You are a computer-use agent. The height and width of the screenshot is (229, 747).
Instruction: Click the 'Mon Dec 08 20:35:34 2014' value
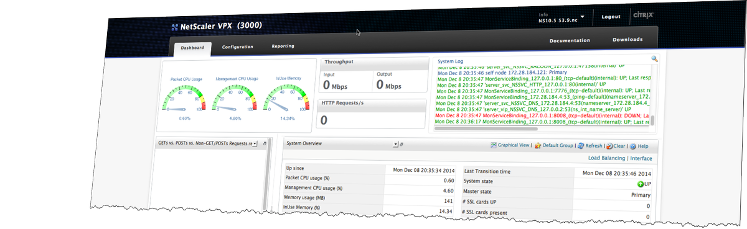point(423,169)
